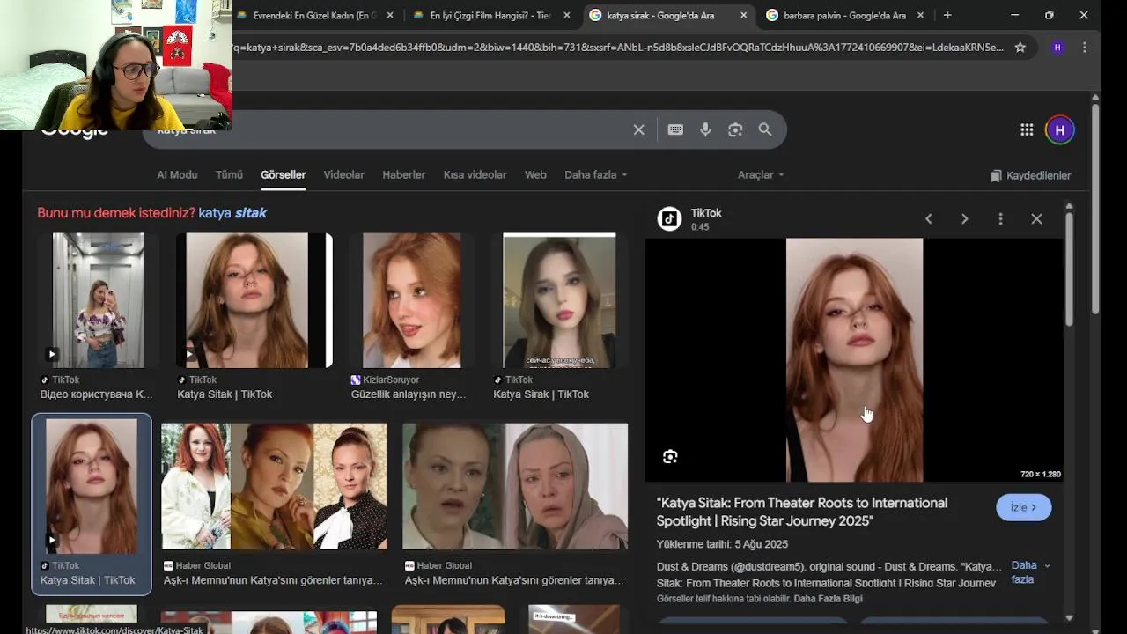The image size is (1127, 634).
Task: Open the Chrome three-dot menu
Action: click(1084, 48)
